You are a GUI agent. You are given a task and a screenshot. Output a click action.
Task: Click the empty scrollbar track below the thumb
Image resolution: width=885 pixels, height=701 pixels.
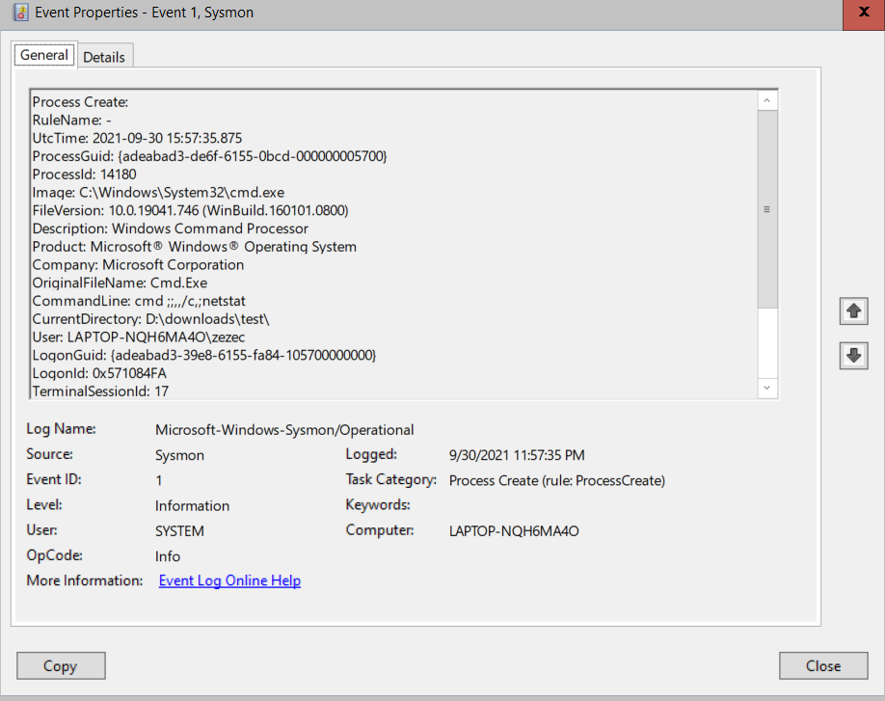point(766,343)
